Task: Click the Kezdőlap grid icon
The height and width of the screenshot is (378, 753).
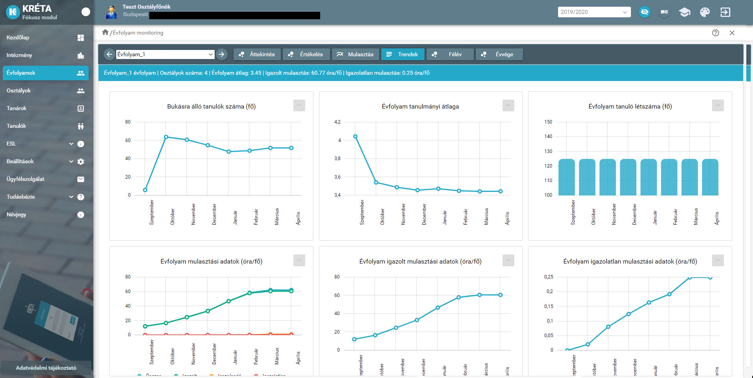Action: point(81,38)
